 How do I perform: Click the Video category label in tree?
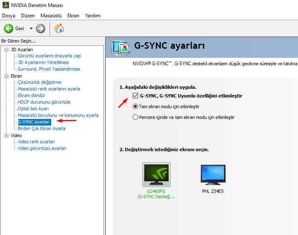[16, 135]
